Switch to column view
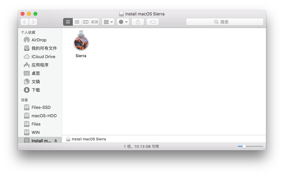284x176 pixels. (86, 22)
